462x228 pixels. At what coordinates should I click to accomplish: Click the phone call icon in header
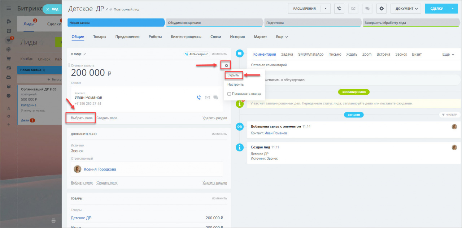coord(339,9)
